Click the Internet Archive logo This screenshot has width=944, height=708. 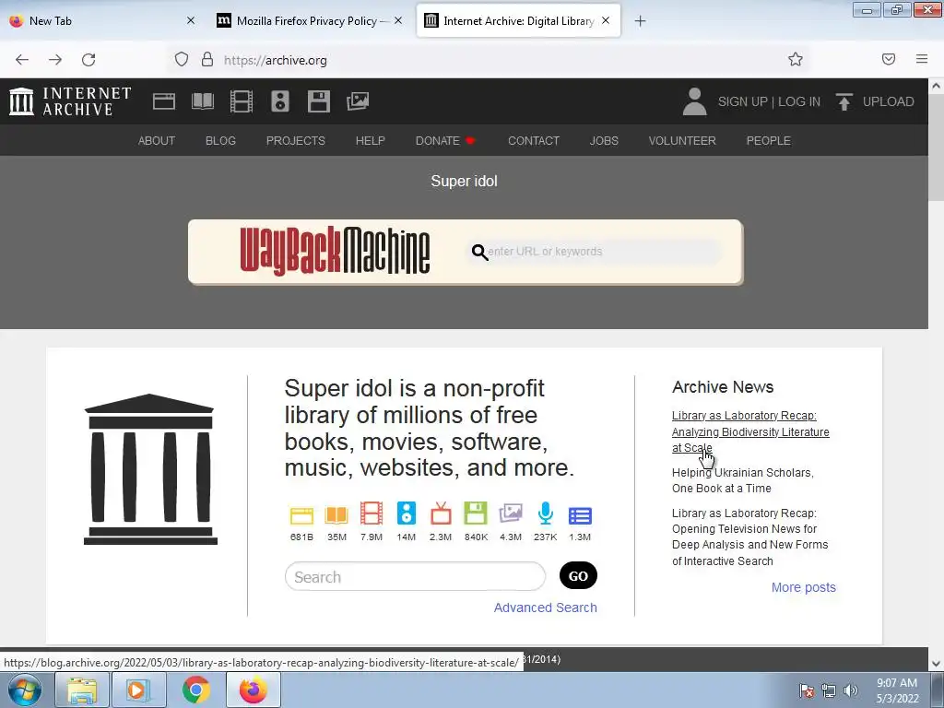70,101
